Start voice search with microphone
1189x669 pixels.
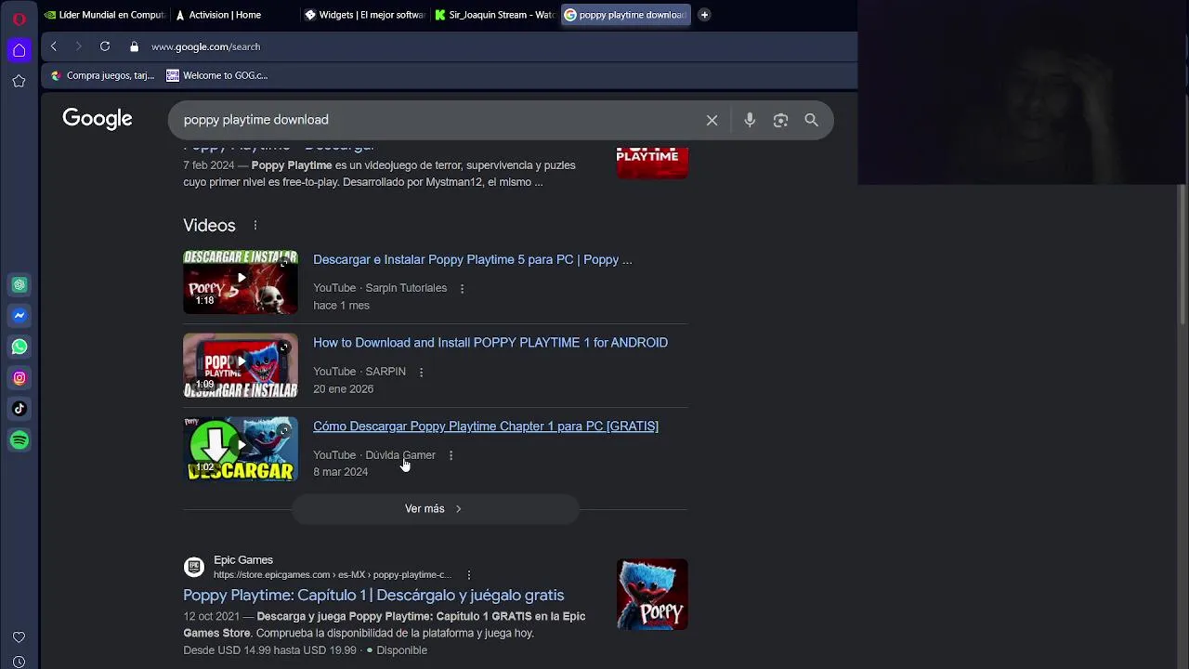tap(750, 120)
